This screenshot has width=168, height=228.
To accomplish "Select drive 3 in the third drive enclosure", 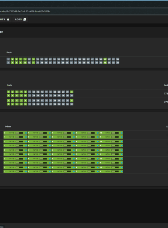I will [x=39, y=154].
